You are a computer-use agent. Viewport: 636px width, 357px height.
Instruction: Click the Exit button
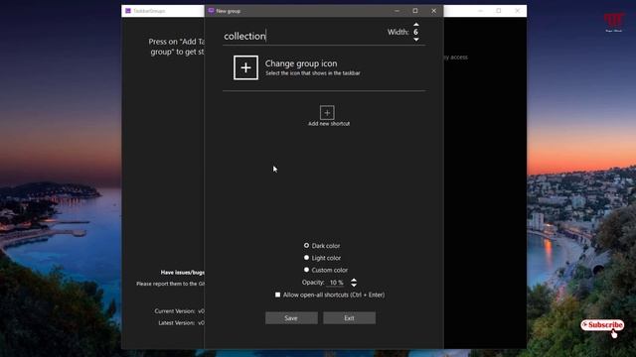[349, 318]
